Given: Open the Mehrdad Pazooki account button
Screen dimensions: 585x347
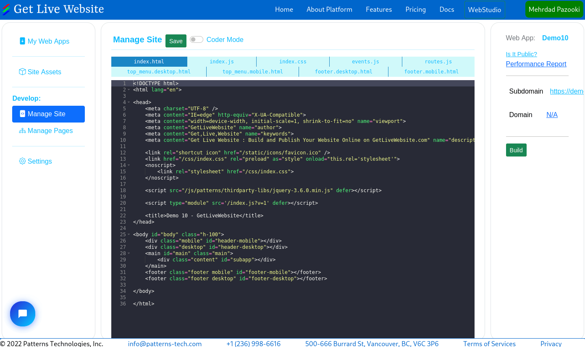Looking at the screenshot, I should coord(554,9).
